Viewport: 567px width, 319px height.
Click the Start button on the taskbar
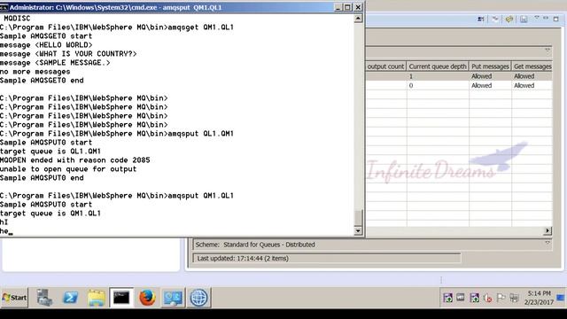tap(14, 298)
